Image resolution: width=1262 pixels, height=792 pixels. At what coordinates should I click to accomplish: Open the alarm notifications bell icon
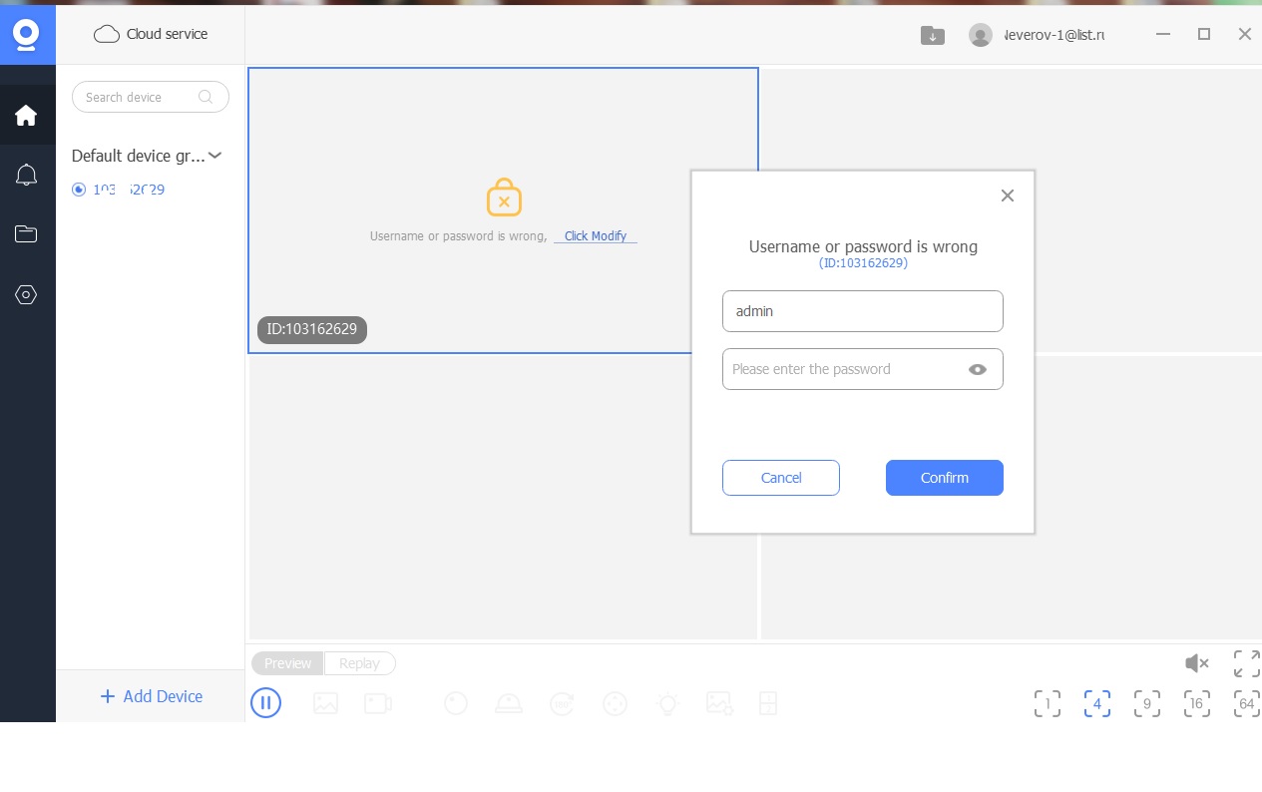point(27,176)
